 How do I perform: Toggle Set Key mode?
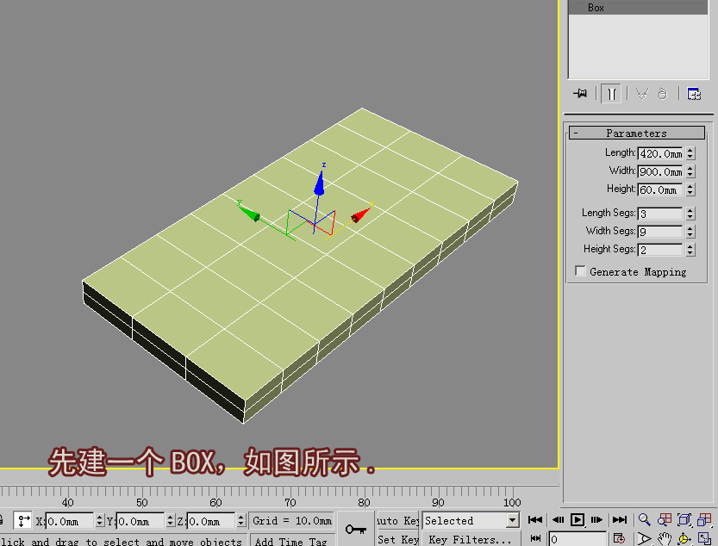pos(397,540)
